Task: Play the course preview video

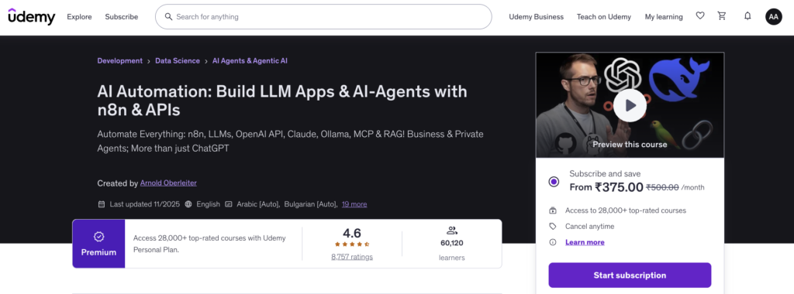Action: point(630,105)
